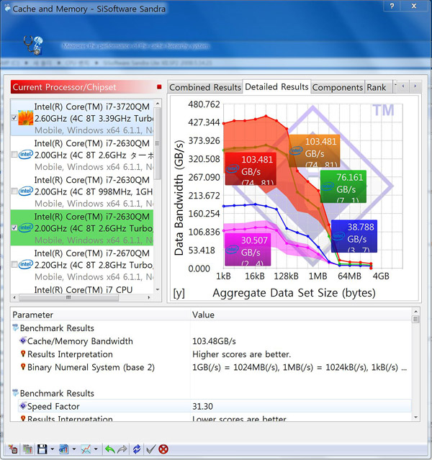
Task: Check the i7-2670QM 2.20GHz checkbox
Action: 14,264
